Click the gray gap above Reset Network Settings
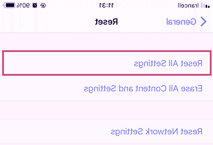The width and height of the screenshot is (213, 145). tap(106, 110)
